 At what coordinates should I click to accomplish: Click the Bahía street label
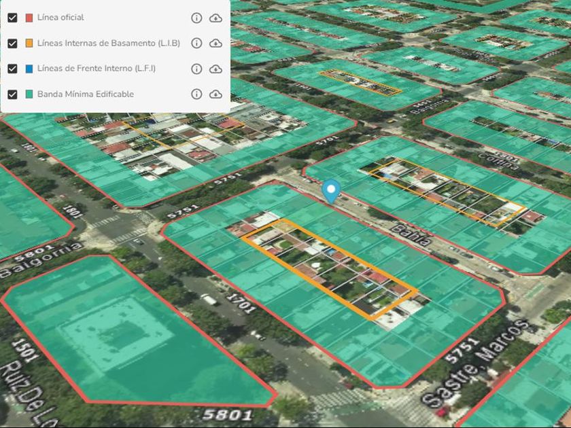tap(413, 235)
